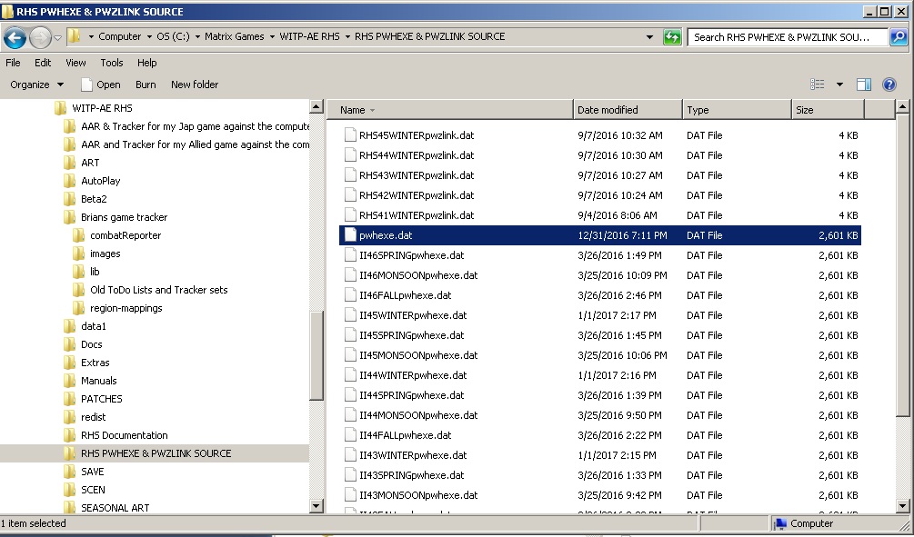Click the SCEN folder icon
This screenshot has width=914, height=537.
tap(69, 489)
